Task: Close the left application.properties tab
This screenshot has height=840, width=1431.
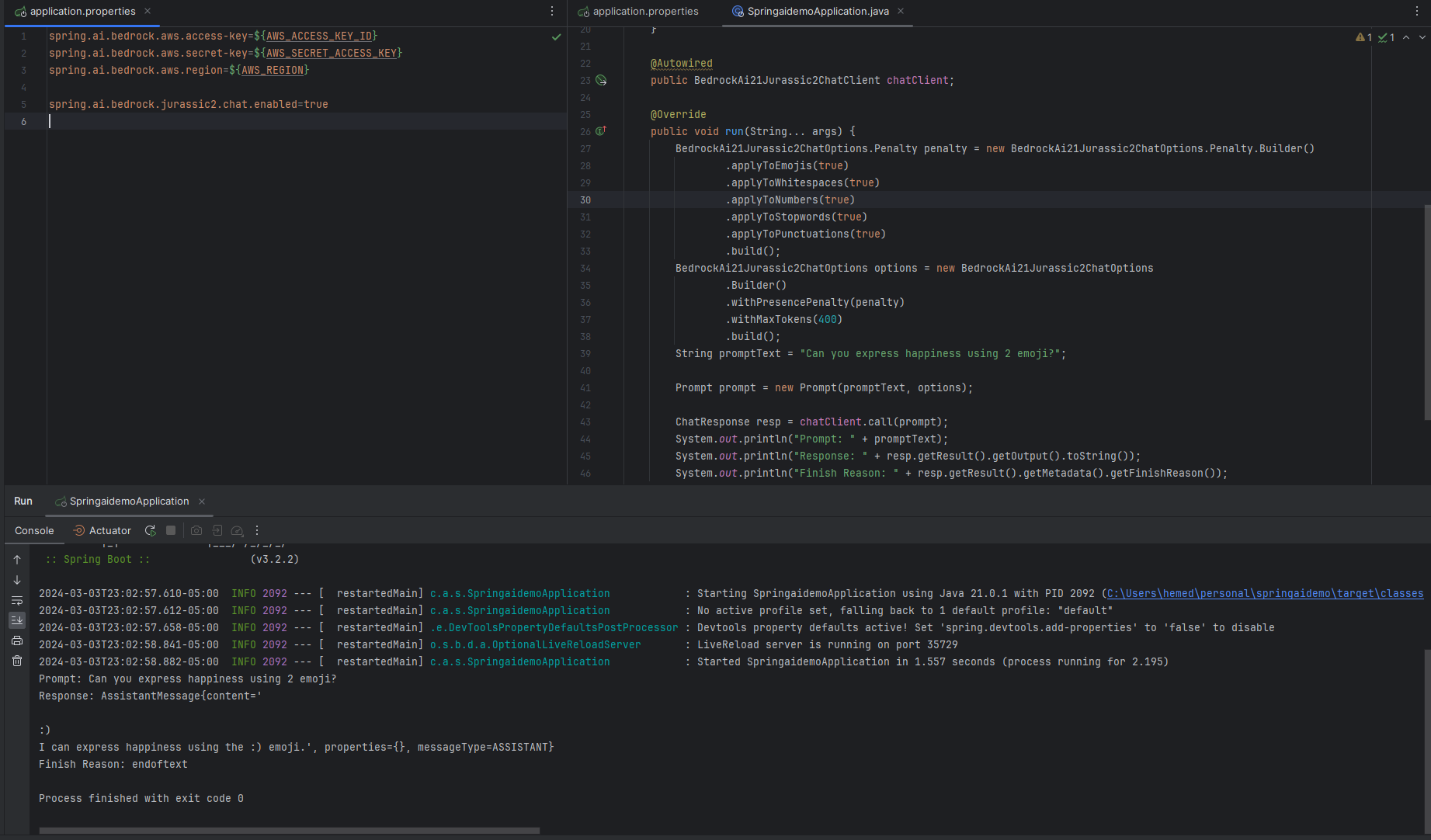Action: 148,11
